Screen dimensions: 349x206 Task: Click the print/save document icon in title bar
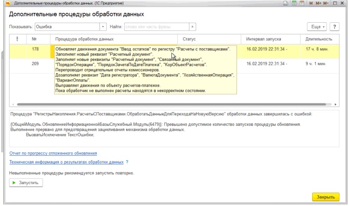pyautogui.click(x=286, y=4)
